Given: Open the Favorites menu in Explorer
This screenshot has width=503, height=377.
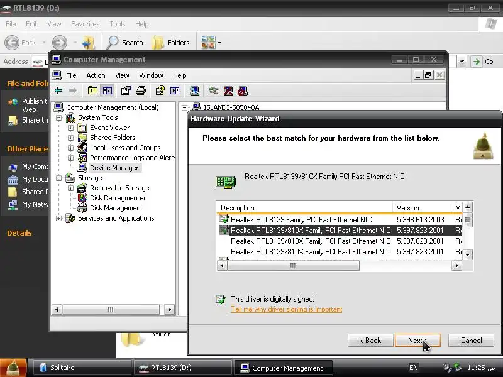Looking at the screenshot, I should [x=85, y=24].
